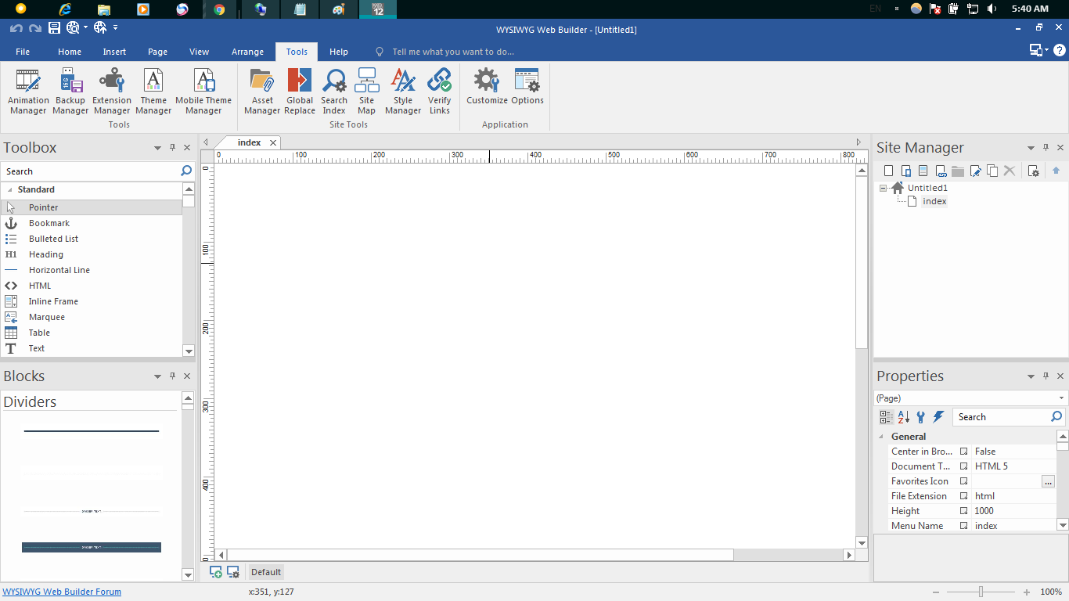Open the Blocks panel options dropdown
The width and height of the screenshot is (1069, 601).
coord(157,376)
